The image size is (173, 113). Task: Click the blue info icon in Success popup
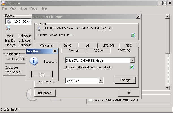(34, 61)
